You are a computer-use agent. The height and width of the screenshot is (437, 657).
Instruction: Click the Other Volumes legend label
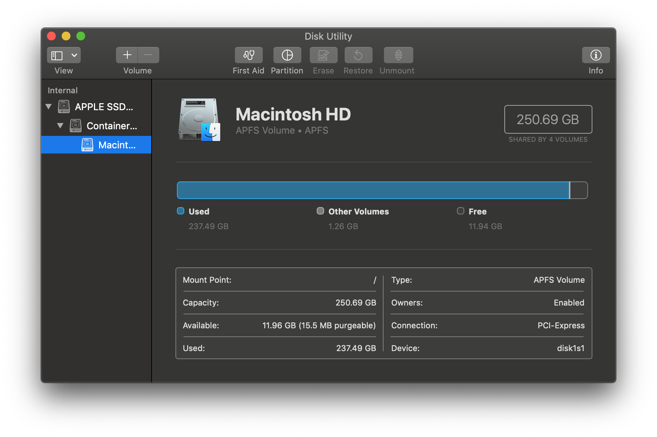(x=359, y=212)
